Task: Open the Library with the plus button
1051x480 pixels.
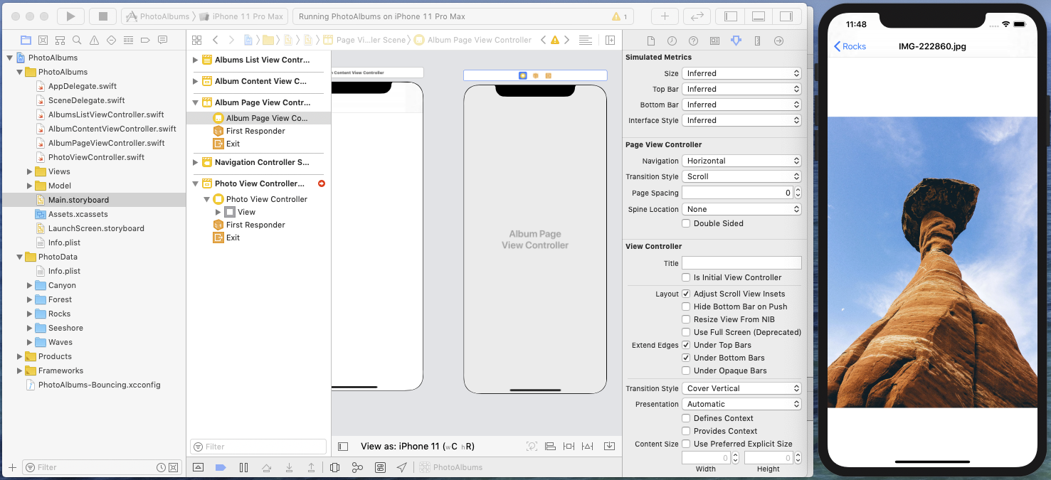Action: coord(665,16)
